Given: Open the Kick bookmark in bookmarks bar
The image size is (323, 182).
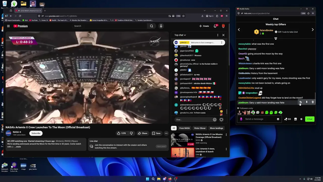Looking at the screenshot, I should [25, 20].
